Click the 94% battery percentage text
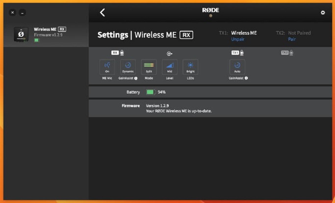This screenshot has width=335, height=203. pyautogui.click(x=161, y=92)
